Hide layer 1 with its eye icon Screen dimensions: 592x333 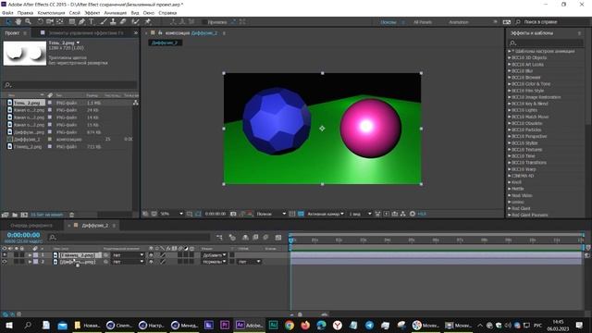click(x=4, y=255)
